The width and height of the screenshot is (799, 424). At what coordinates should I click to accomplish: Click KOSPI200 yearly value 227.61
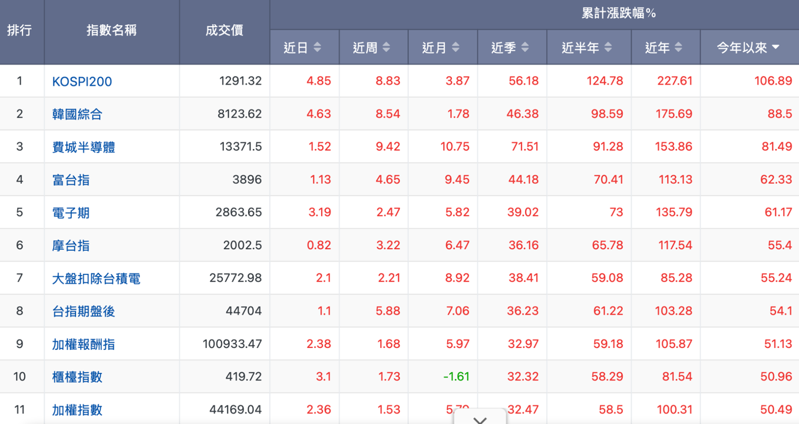tap(675, 81)
